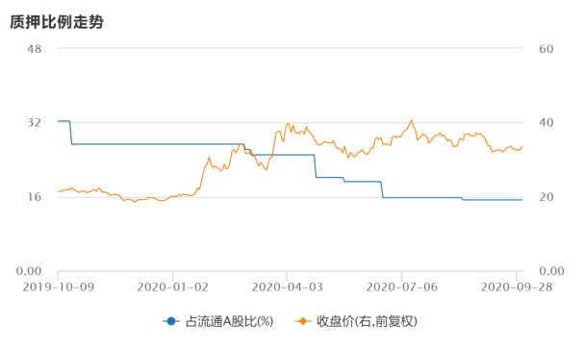Click the blue circle legend marker
This screenshot has width=584, height=349.
171,321
